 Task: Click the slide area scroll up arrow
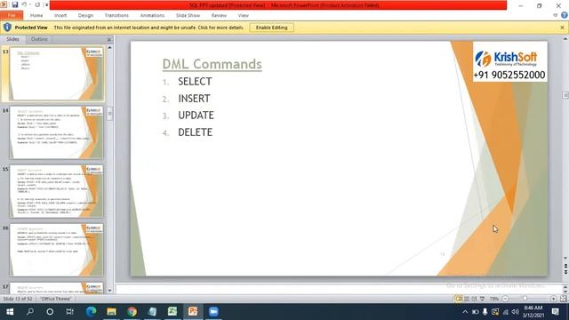[565, 39]
